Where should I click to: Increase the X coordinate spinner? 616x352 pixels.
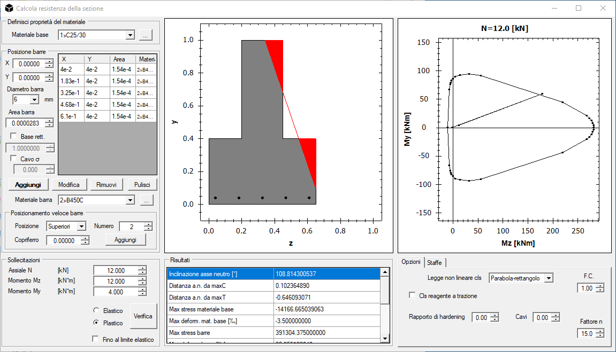click(50, 61)
